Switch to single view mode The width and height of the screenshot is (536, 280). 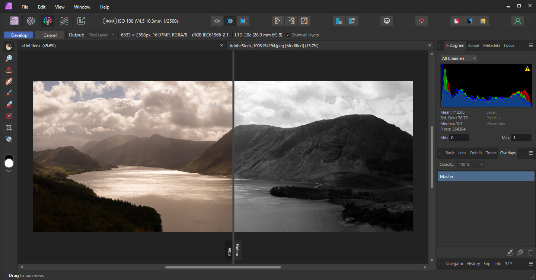[x=217, y=21]
